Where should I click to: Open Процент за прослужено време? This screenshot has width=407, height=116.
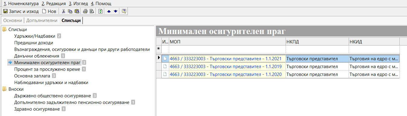pyautogui.click(x=47, y=69)
